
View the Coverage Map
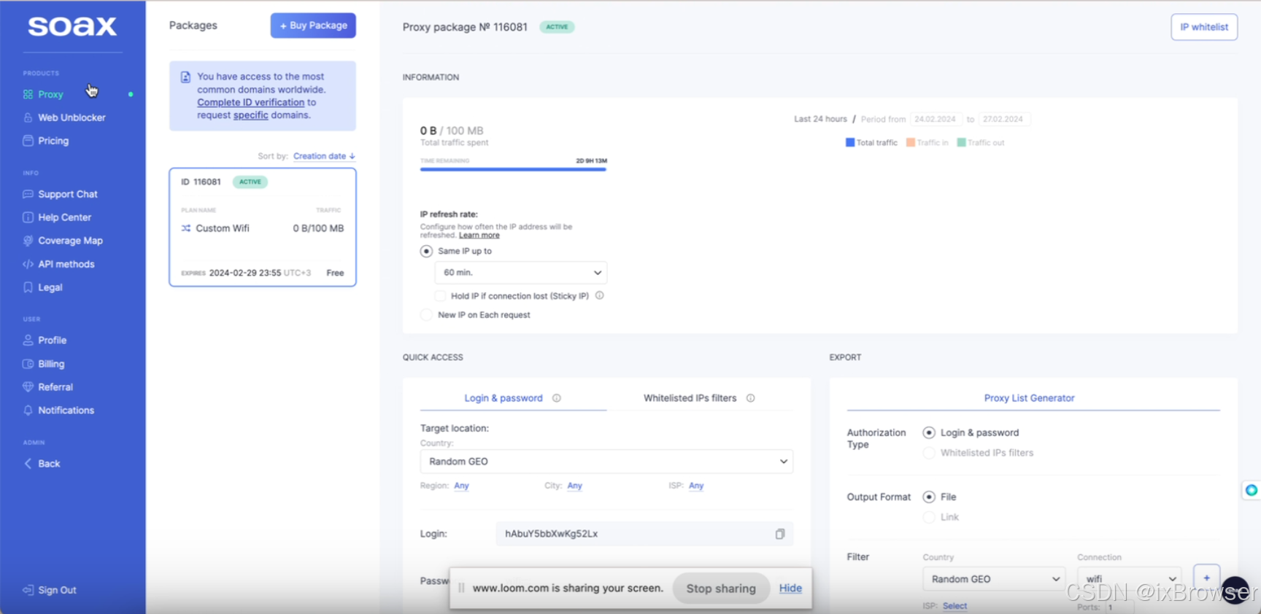coord(70,241)
